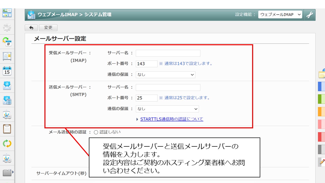Pick the red color tab
This screenshot has height=183, width=325.
(321, 137)
